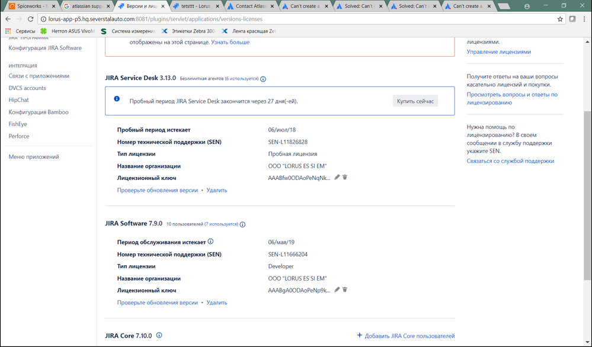Screen dimensions: 592x347
Task: Open Управление лицензиями link
Action: coord(499,52)
